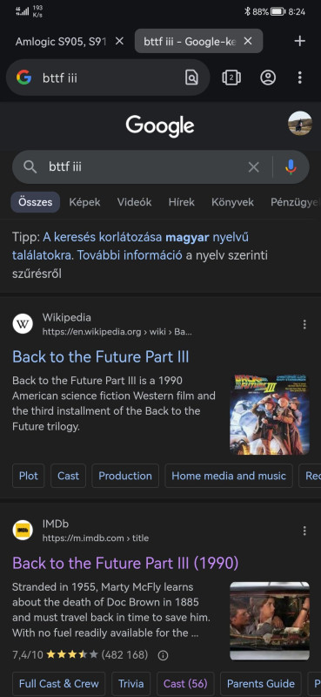Image resolution: width=321 pixels, height=697 pixels.
Task: Open the tab switcher showing 2 tabs
Action: [231, 78]
